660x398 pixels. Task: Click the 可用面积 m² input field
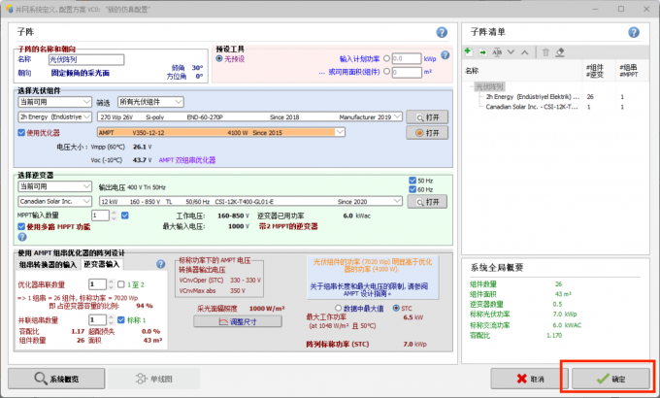click(407, 72)
